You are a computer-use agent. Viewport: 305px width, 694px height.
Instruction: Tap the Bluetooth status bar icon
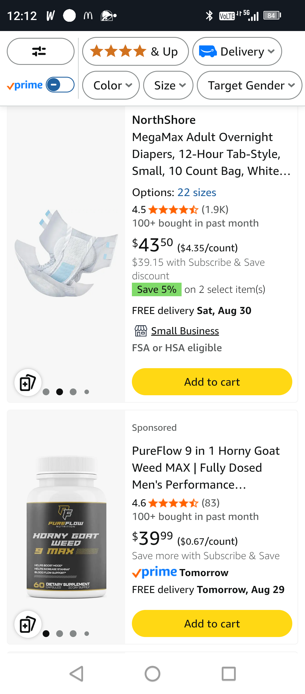209,16
